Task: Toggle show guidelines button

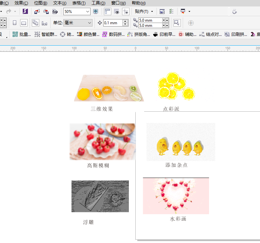Action: coord(125,12)
